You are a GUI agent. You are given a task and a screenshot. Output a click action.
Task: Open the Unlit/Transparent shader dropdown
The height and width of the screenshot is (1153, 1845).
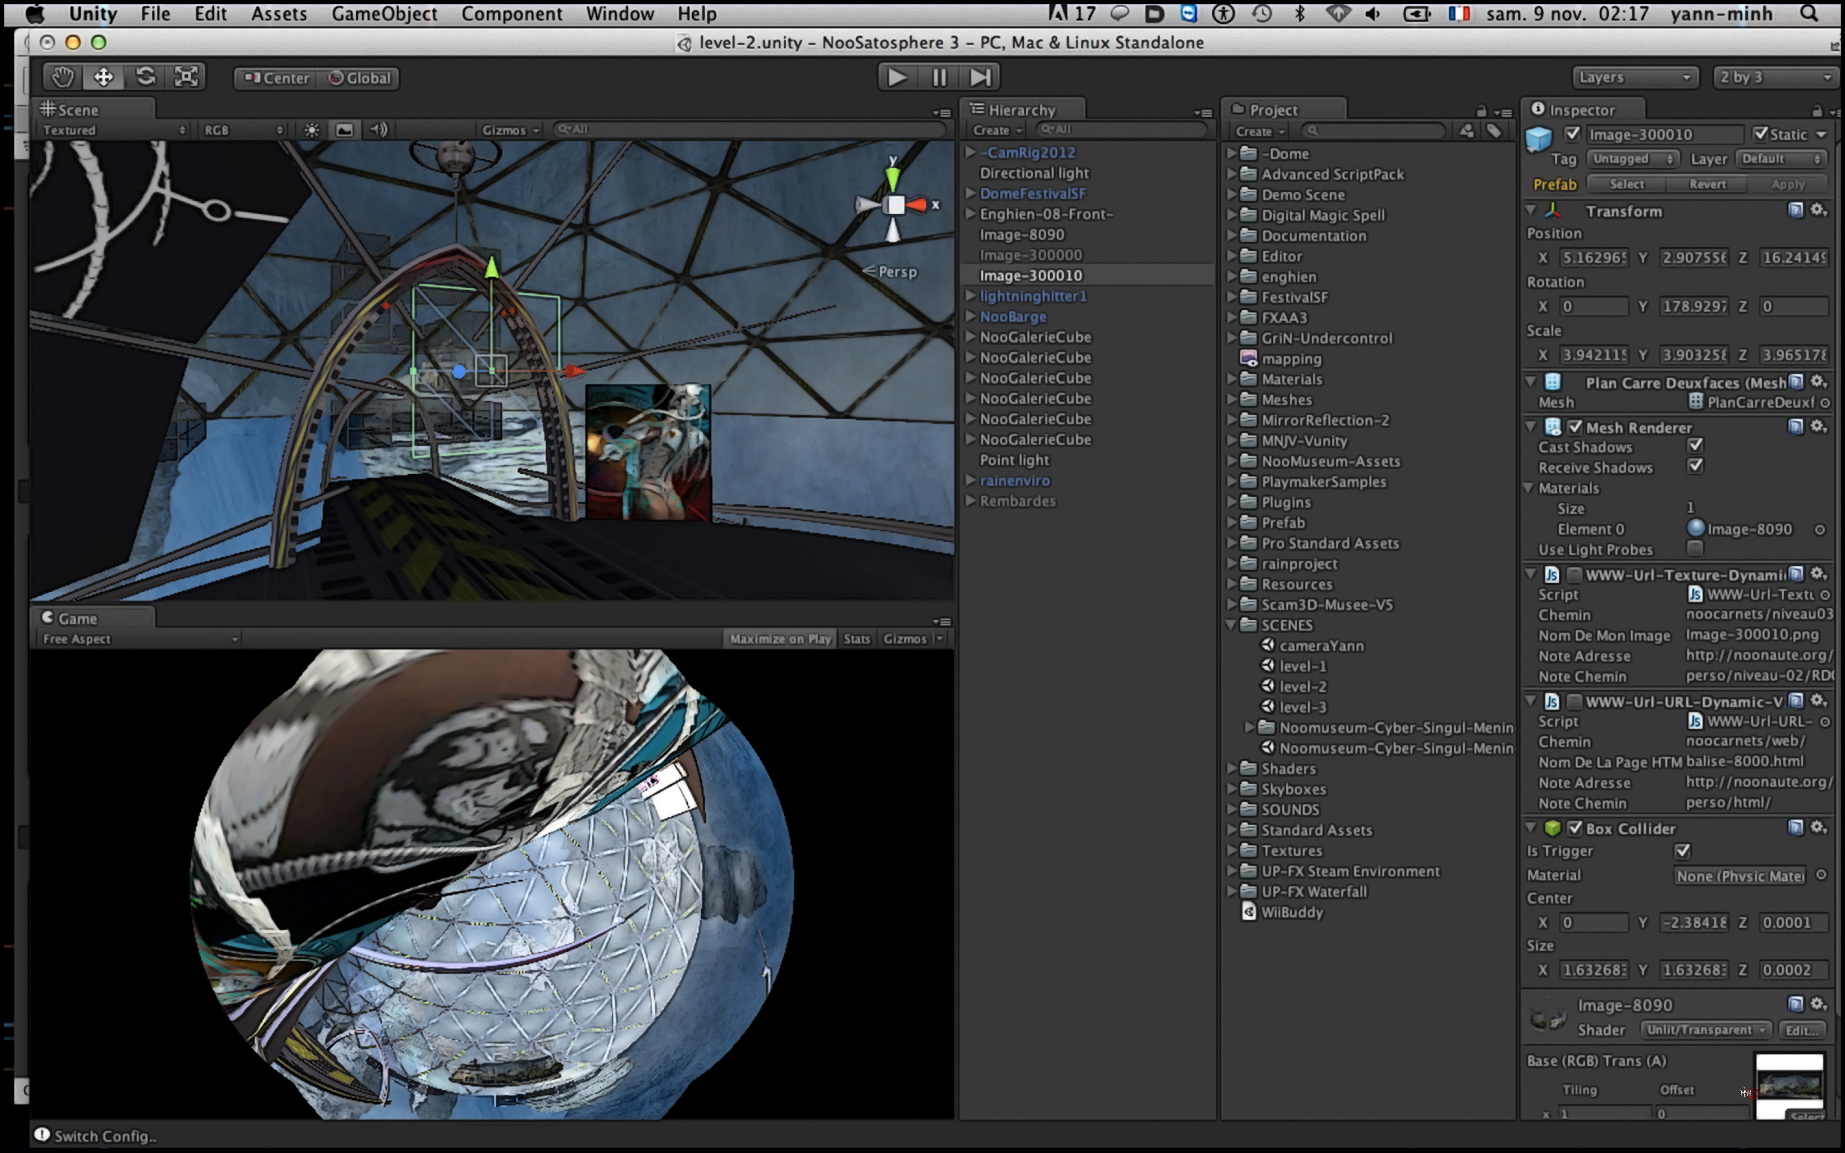1705,1029
